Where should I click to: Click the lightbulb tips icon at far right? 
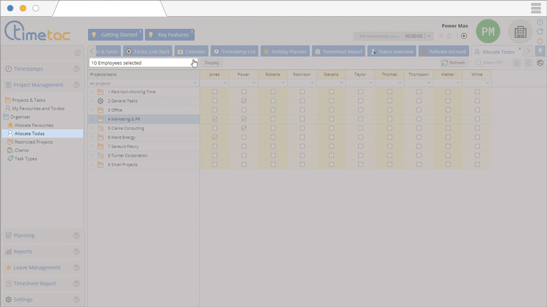coord(540,51)
